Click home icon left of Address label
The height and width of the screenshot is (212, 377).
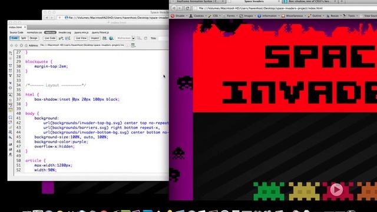pyautogui.click(x=26, y=45)
